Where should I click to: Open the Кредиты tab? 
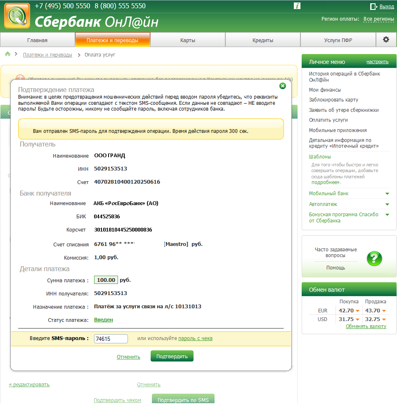click(263, 40)
